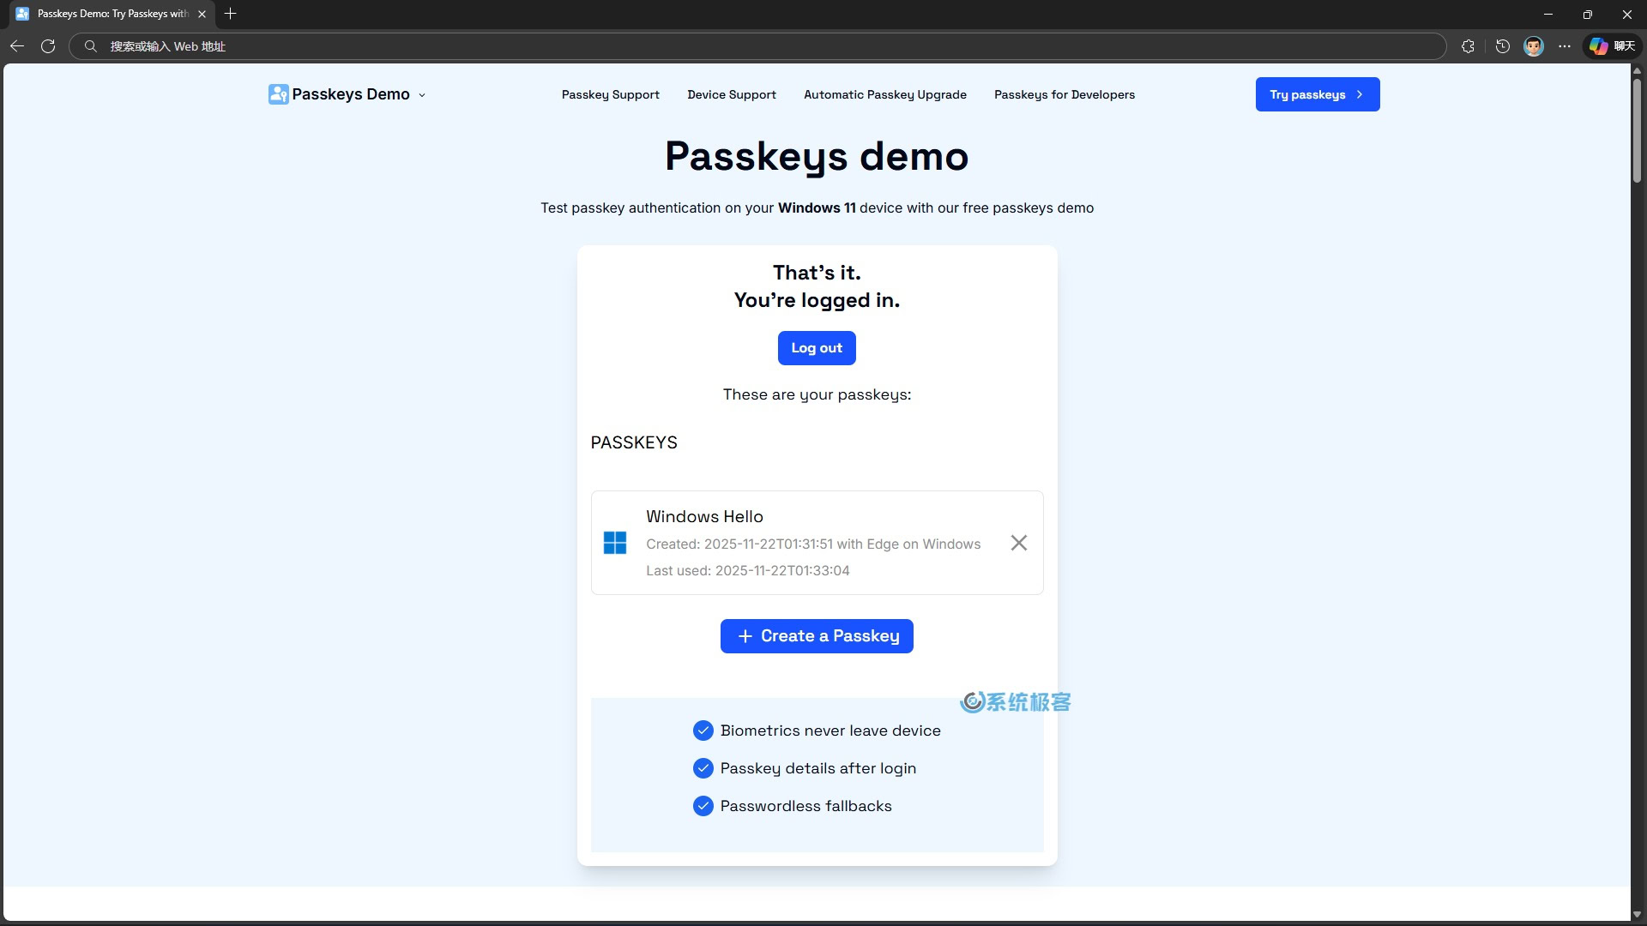Click the user profile avatar

click(x=1533, y=46)
